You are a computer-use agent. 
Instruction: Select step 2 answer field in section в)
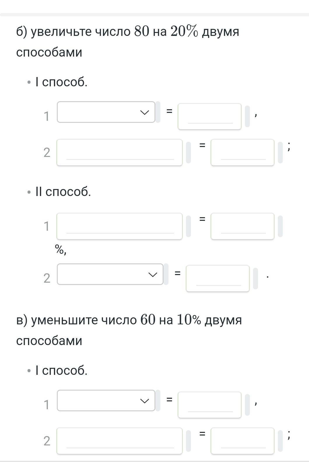(x=243, y=441)
